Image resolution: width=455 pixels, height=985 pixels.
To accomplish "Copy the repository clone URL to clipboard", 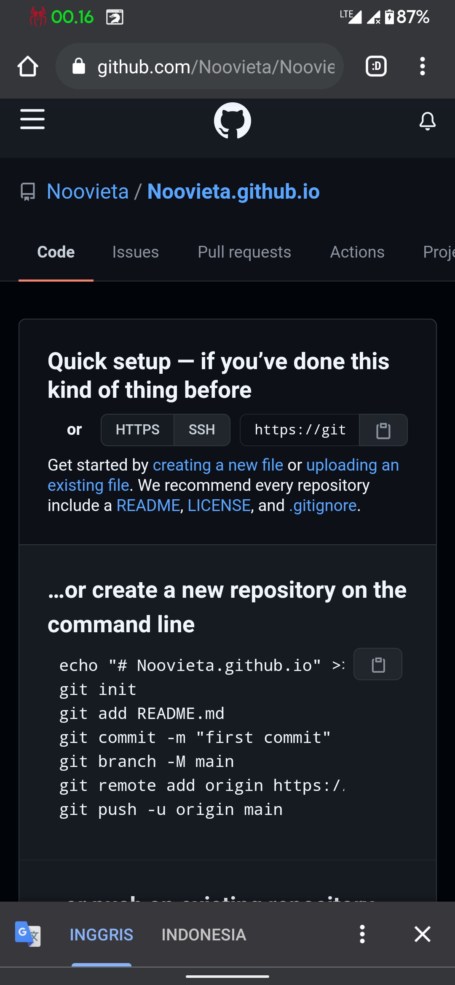I will [383, 430].
